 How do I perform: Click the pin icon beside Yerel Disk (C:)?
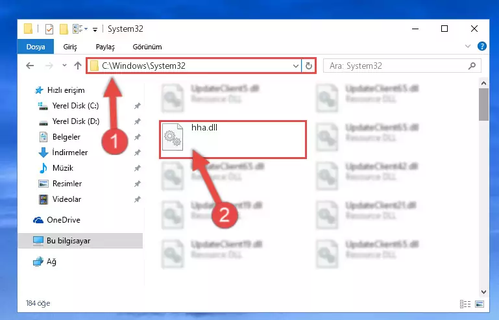pyautogui.click(x=137, y=106)
